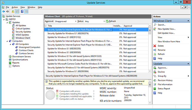
Task: Sort by the Title column header
Action: point(79,26)
